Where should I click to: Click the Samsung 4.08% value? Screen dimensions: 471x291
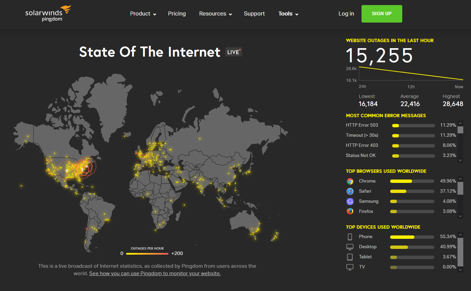tap(449, 201)
